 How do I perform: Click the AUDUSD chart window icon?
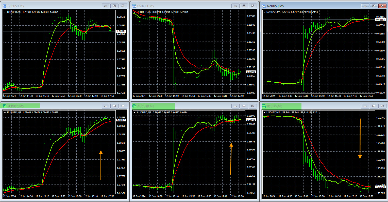click(134, 106)
